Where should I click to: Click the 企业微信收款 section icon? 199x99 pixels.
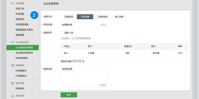(x=12, y=42)
